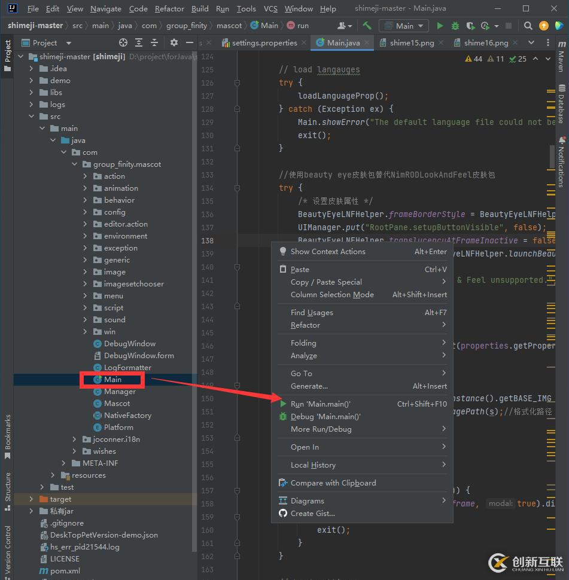Open pom.xml in the project tree

point(65,571)
